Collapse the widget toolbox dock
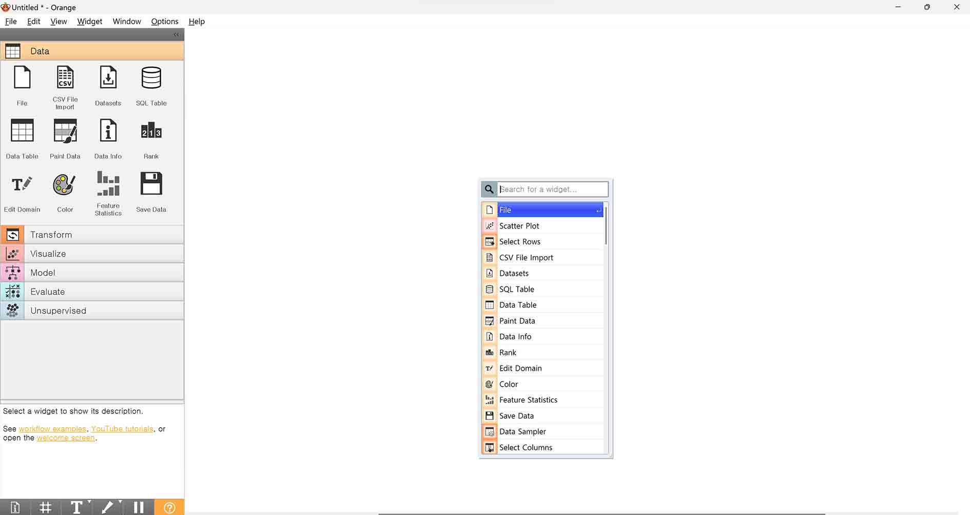Viewport: 970px width, 515px height. pos(177,34)
